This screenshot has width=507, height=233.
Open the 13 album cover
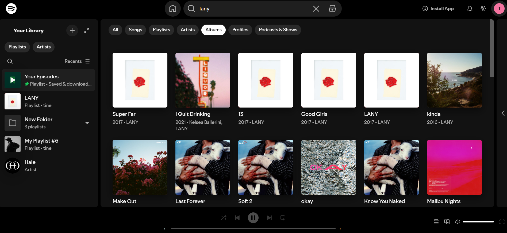(266, 80)
